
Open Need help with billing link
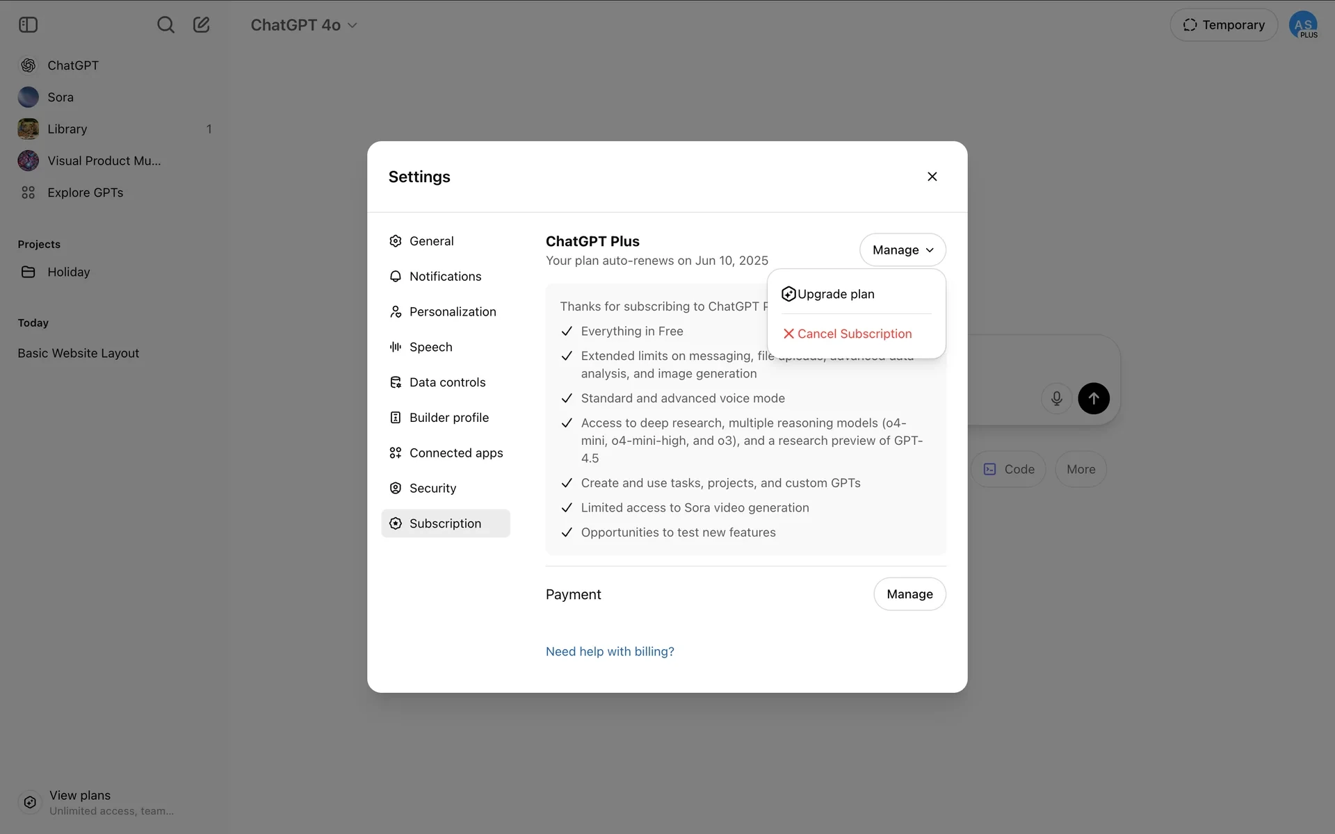[610, 652]
